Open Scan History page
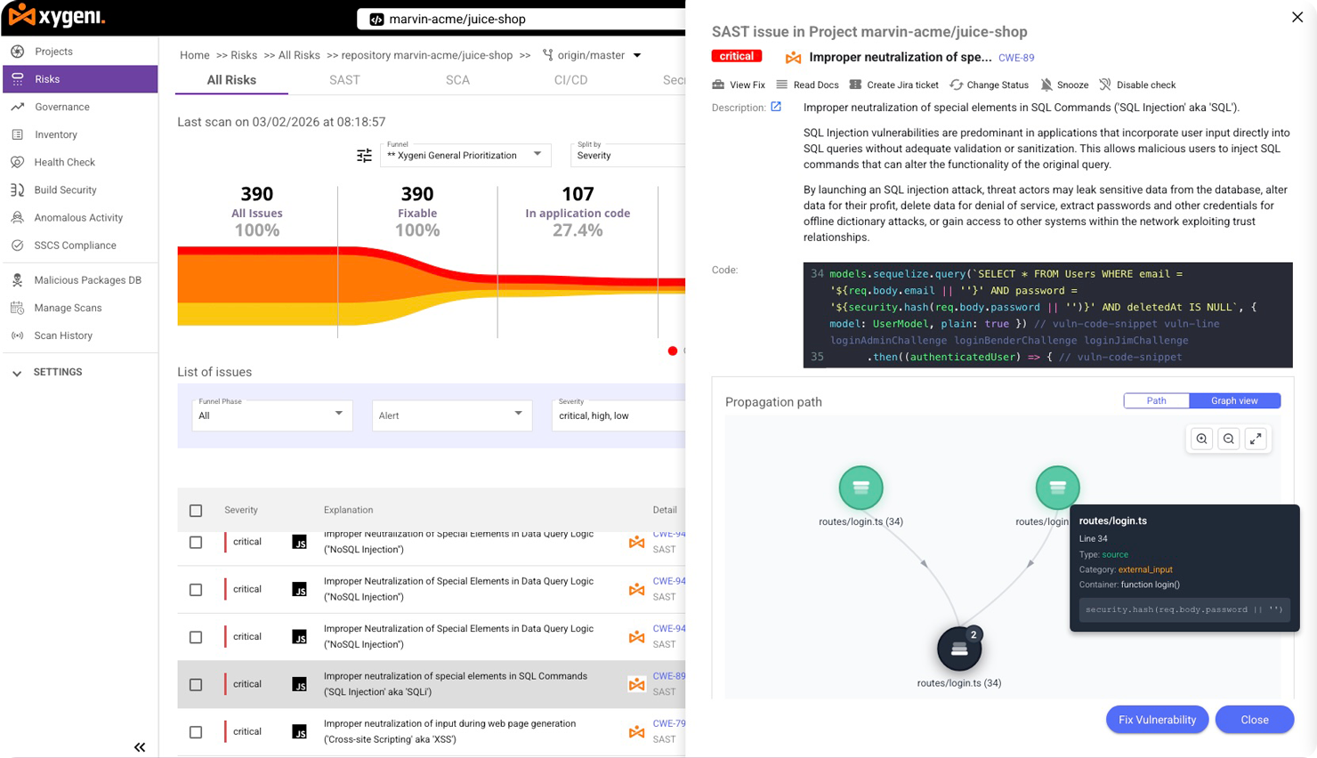This screenshot has height=758, width=1317. [x=62, y=335]
